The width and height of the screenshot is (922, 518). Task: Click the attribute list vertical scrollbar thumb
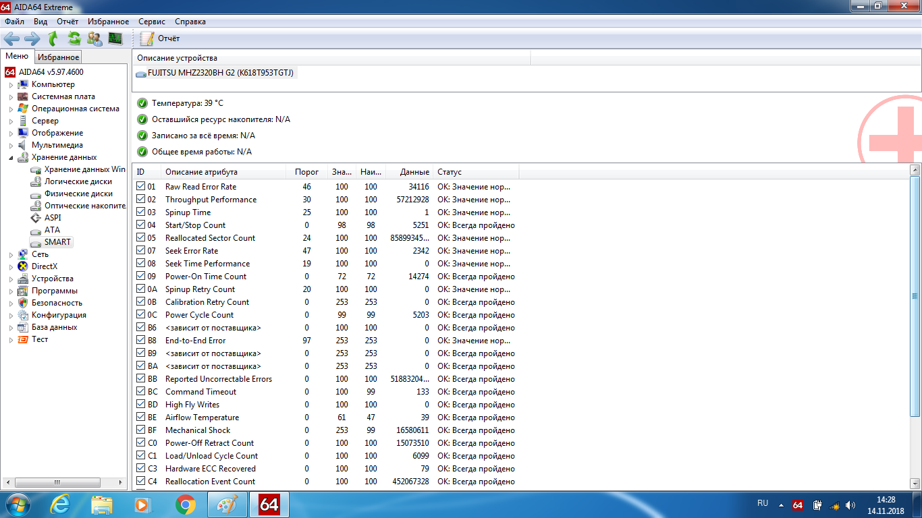(915, 295)
